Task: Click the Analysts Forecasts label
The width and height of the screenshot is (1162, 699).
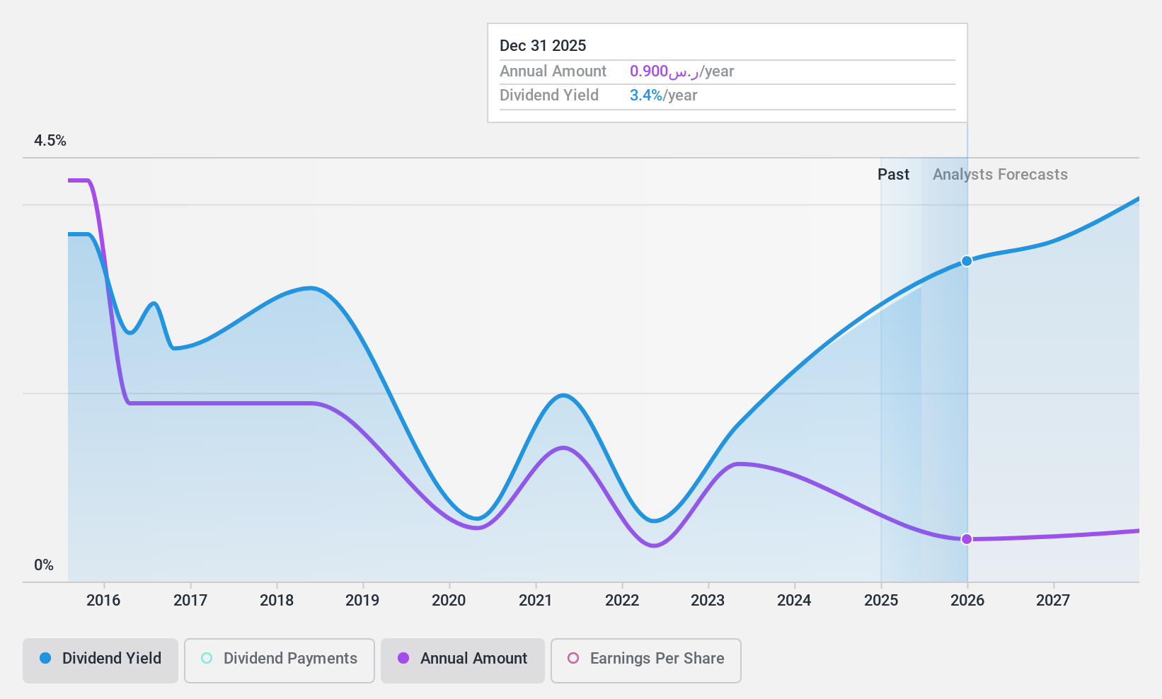Action: click(1000, 175)
